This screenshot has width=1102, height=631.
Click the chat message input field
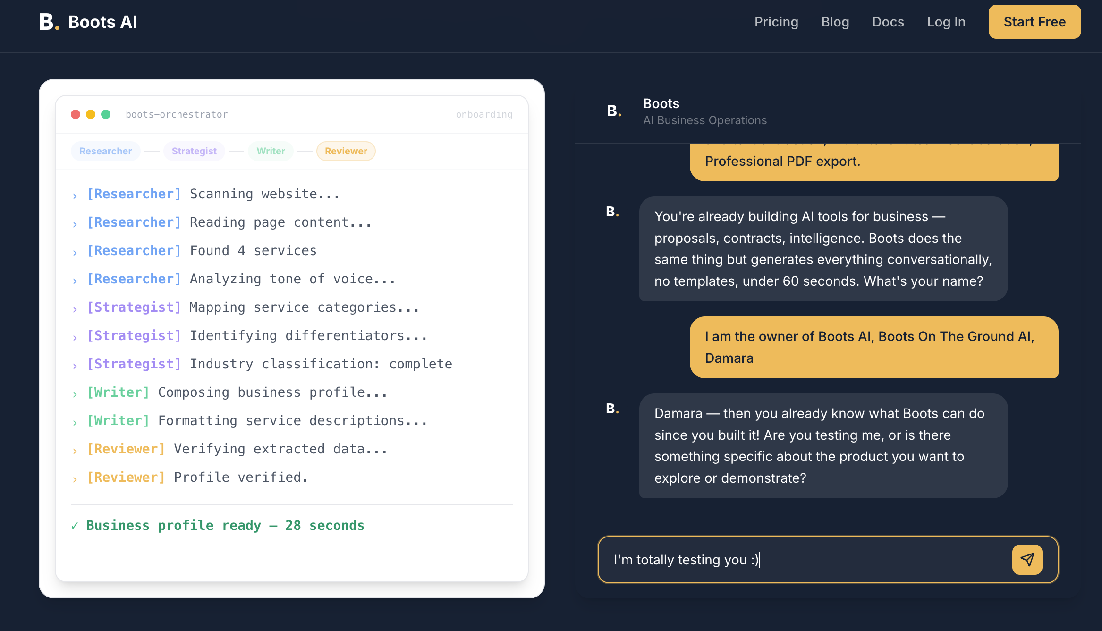pyautogui.click(x=803, y=560)
